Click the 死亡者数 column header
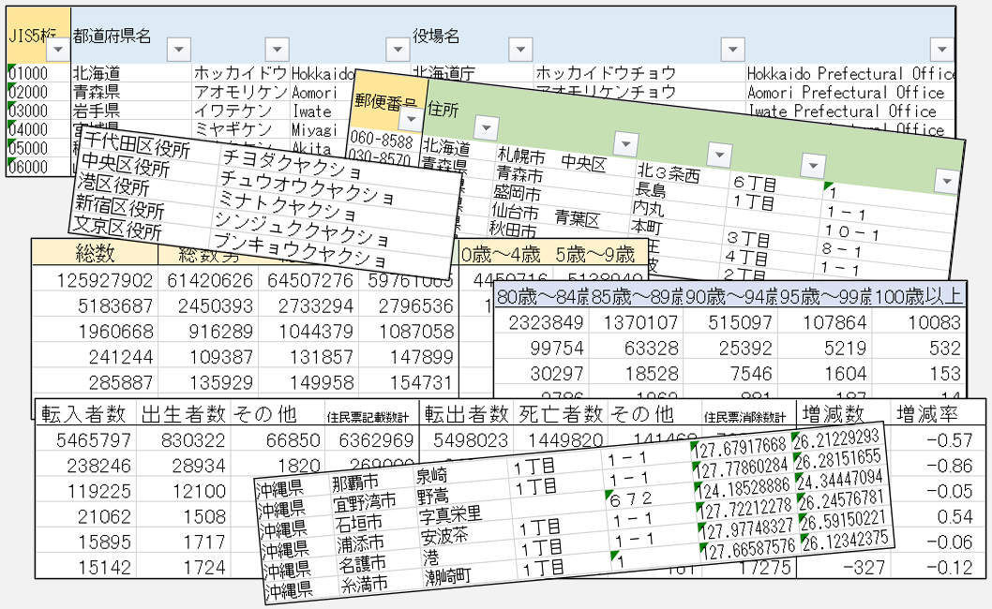The image size is (992, 609). pos(561,414)
